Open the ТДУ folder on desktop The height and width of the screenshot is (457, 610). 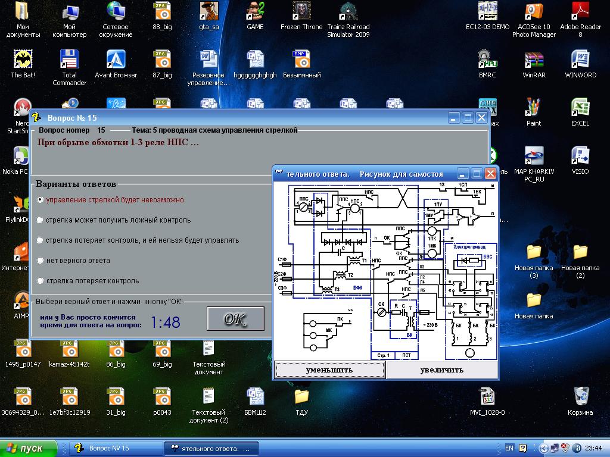(301, 396)
